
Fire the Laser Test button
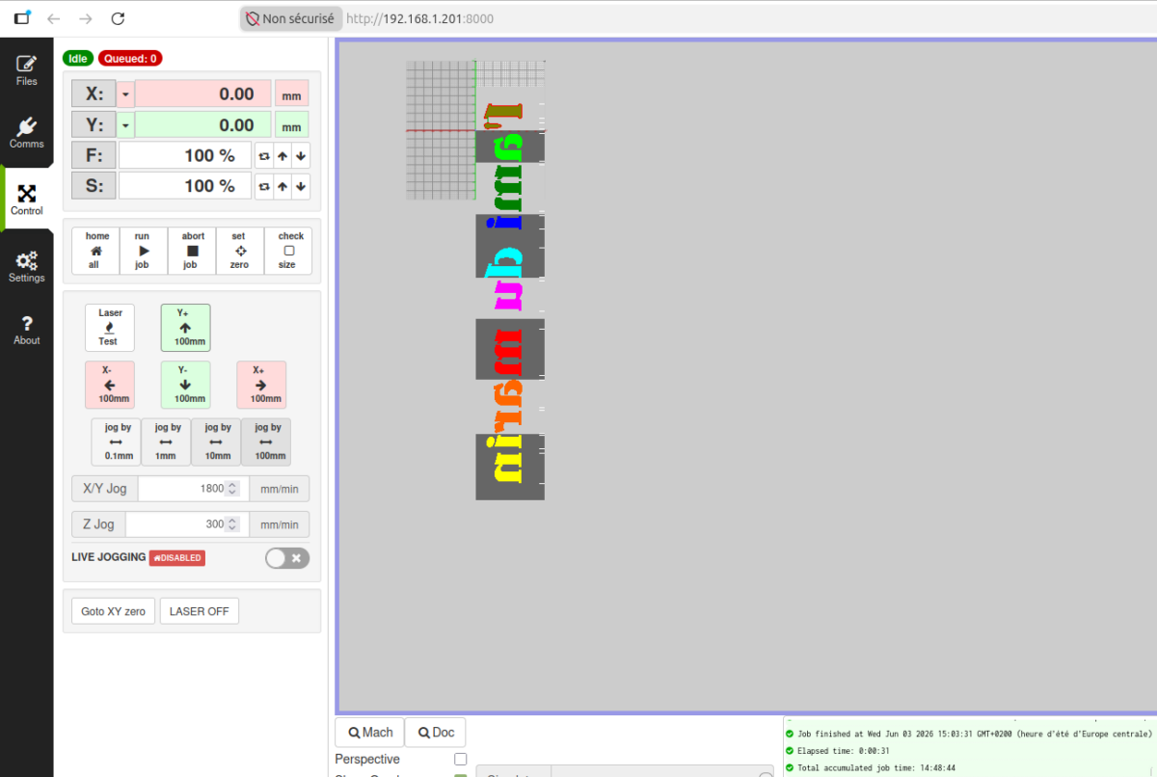pyautogui.click(x=109, y=328)
